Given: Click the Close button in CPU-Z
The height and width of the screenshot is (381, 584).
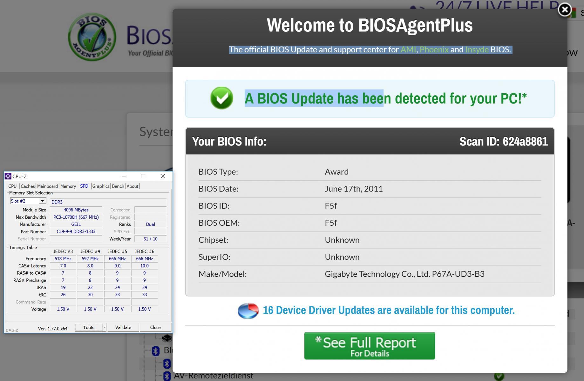Looking at the screenshot, I should point(155,327).
